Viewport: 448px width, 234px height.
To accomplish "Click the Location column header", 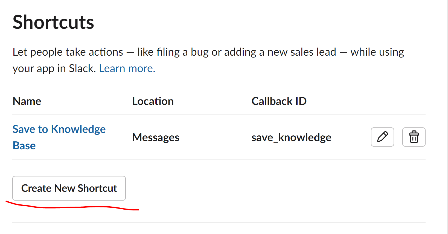I will [153, 101].
